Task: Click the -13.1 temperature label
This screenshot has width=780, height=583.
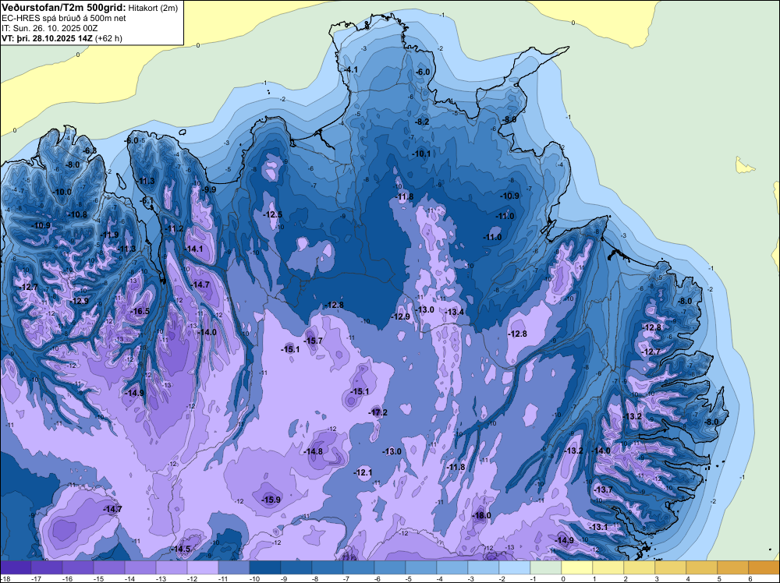Action: click(x=598, y=527)
